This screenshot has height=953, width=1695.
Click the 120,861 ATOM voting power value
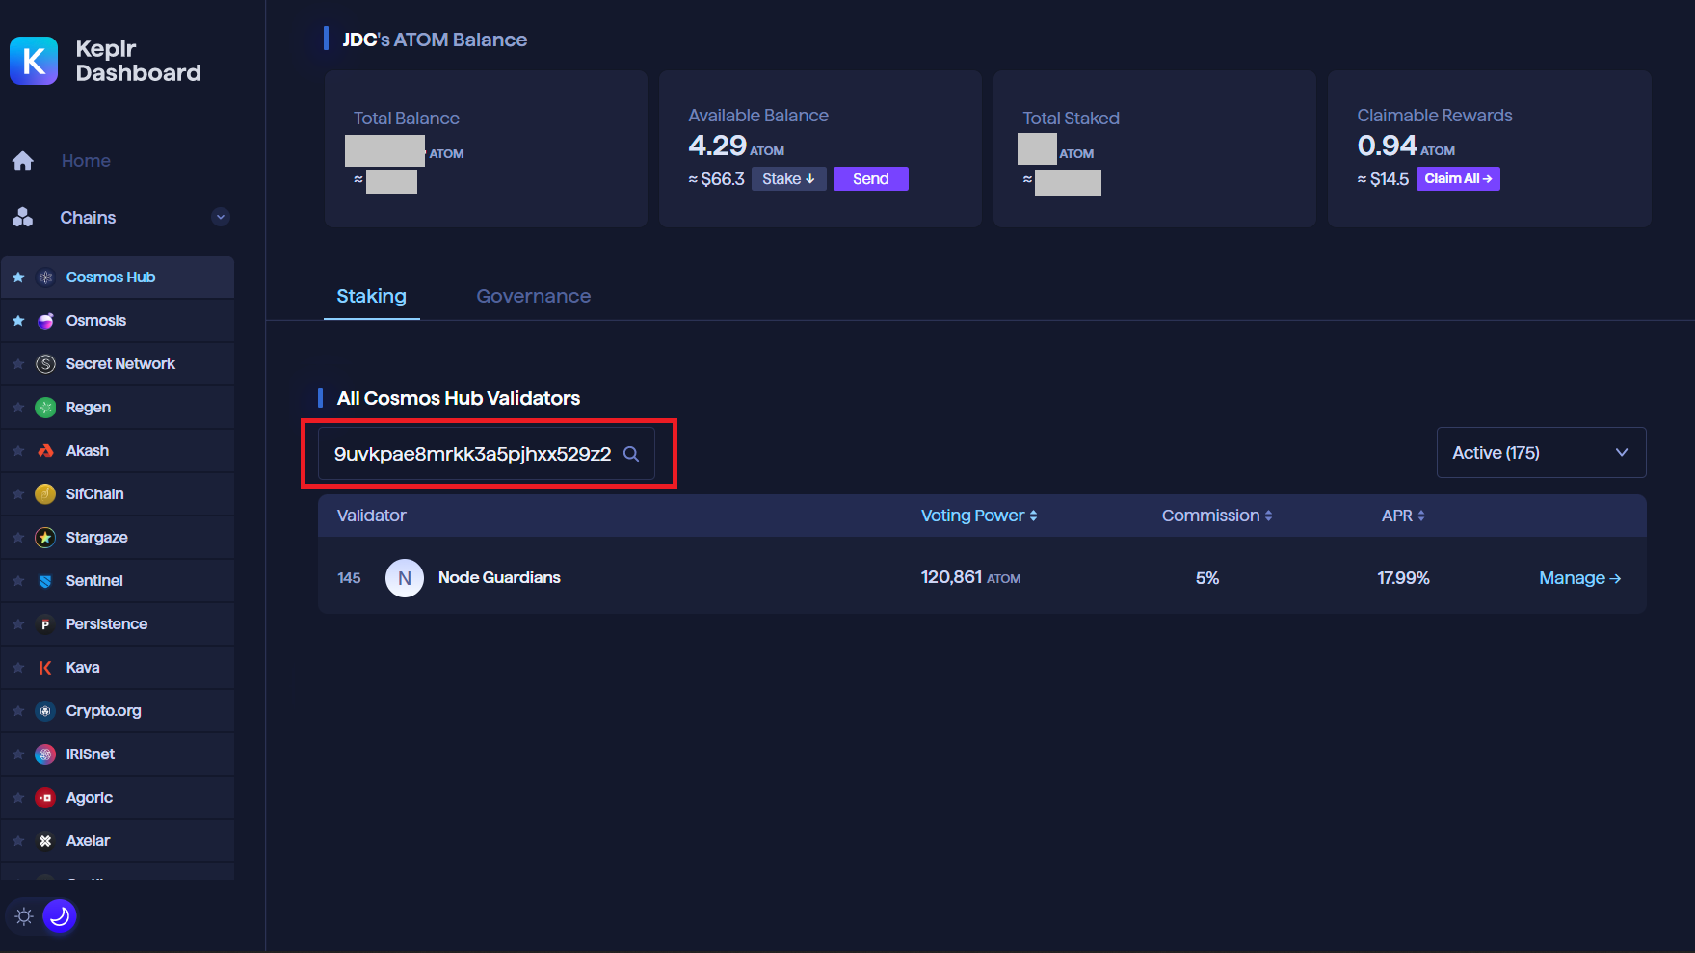(970, 577)
